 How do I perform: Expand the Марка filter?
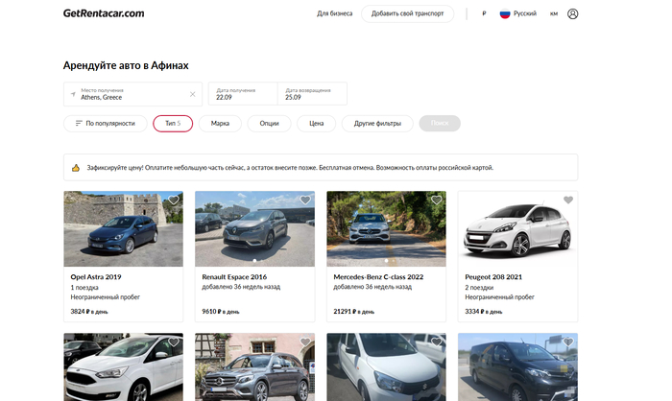point(220,124)
